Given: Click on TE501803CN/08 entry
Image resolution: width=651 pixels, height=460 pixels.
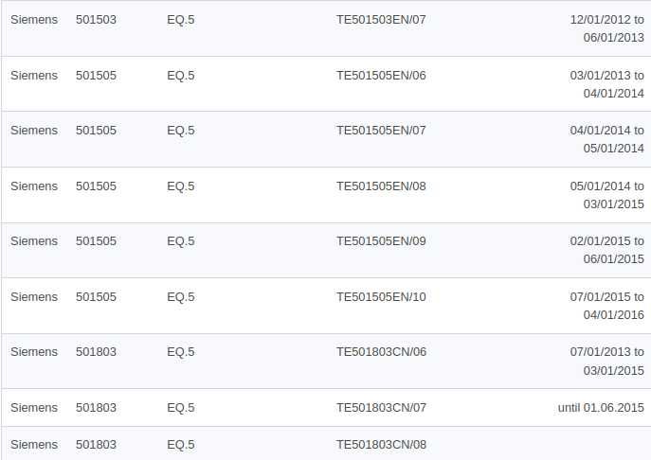Looking at the screenshot, I should (x=381, y=445).
